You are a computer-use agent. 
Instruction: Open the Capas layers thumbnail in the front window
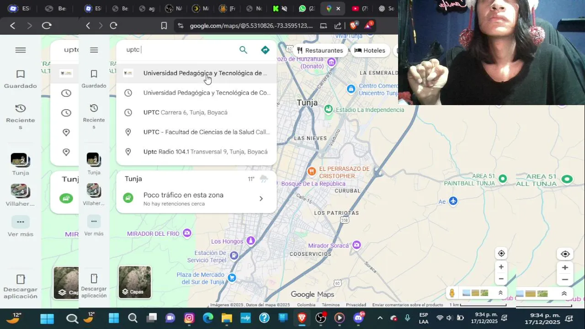[x=135, y=282]
